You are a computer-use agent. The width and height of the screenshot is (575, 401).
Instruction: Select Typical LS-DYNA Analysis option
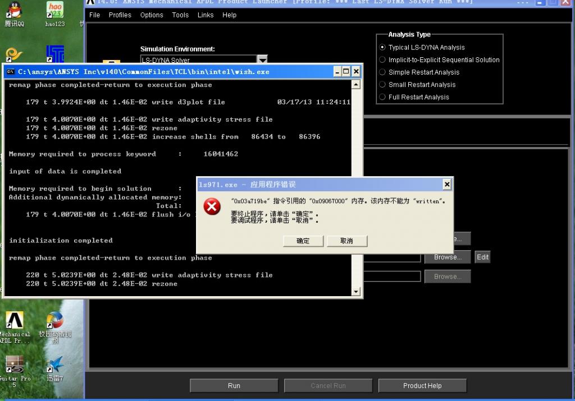[x=383, y=48]
